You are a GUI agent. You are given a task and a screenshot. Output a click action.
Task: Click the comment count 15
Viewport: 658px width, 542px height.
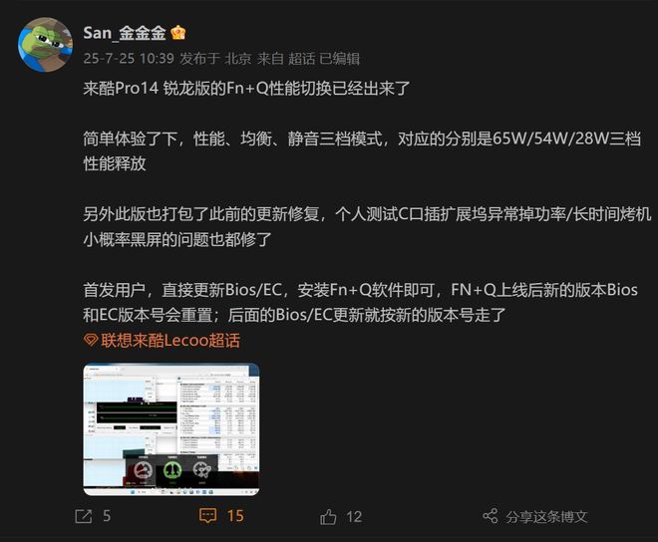pyautogui.click(x=235, y=516)
